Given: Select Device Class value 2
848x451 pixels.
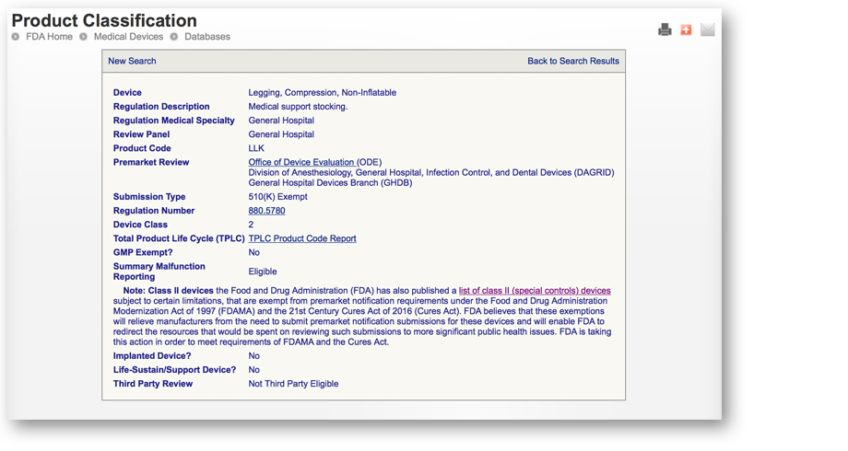Looking at the screenshot, I should click(251, 225).
